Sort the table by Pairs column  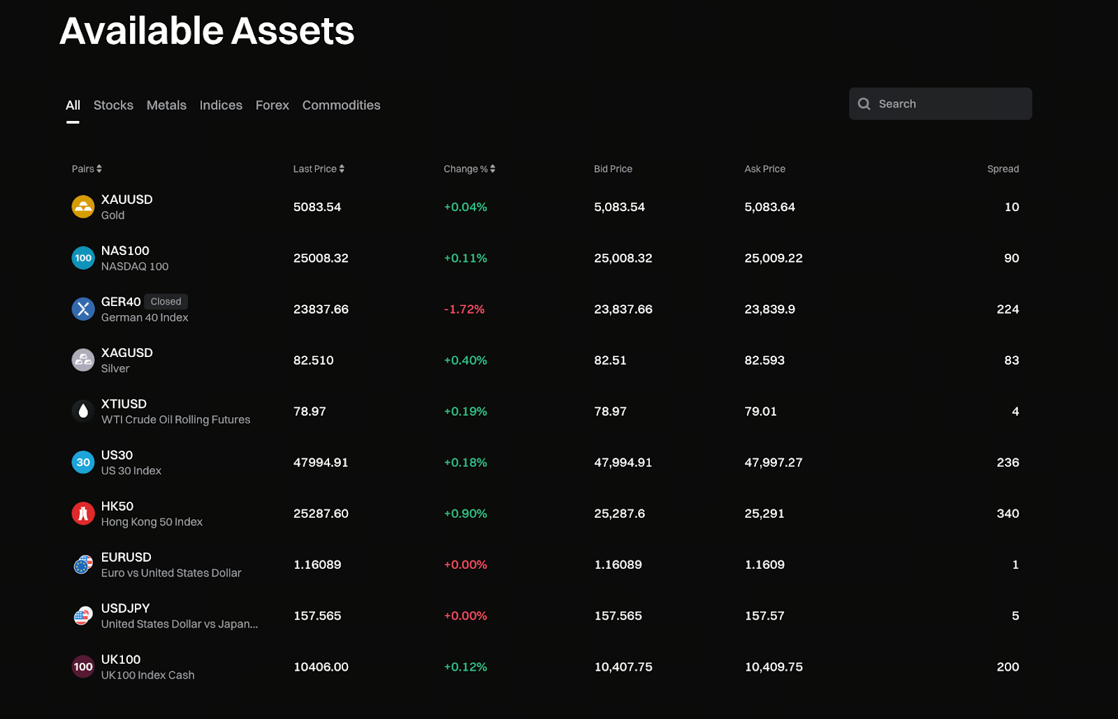point(87,169)
